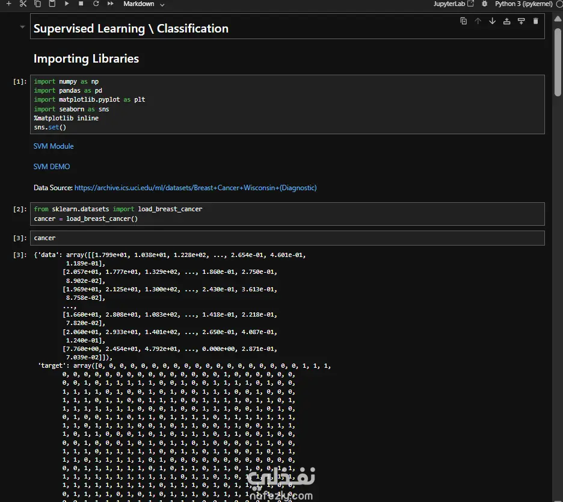Image resolution: width=563 pixels, height=502 pixels.
Task: Click the Data Source: label
Action: point(53,188)
